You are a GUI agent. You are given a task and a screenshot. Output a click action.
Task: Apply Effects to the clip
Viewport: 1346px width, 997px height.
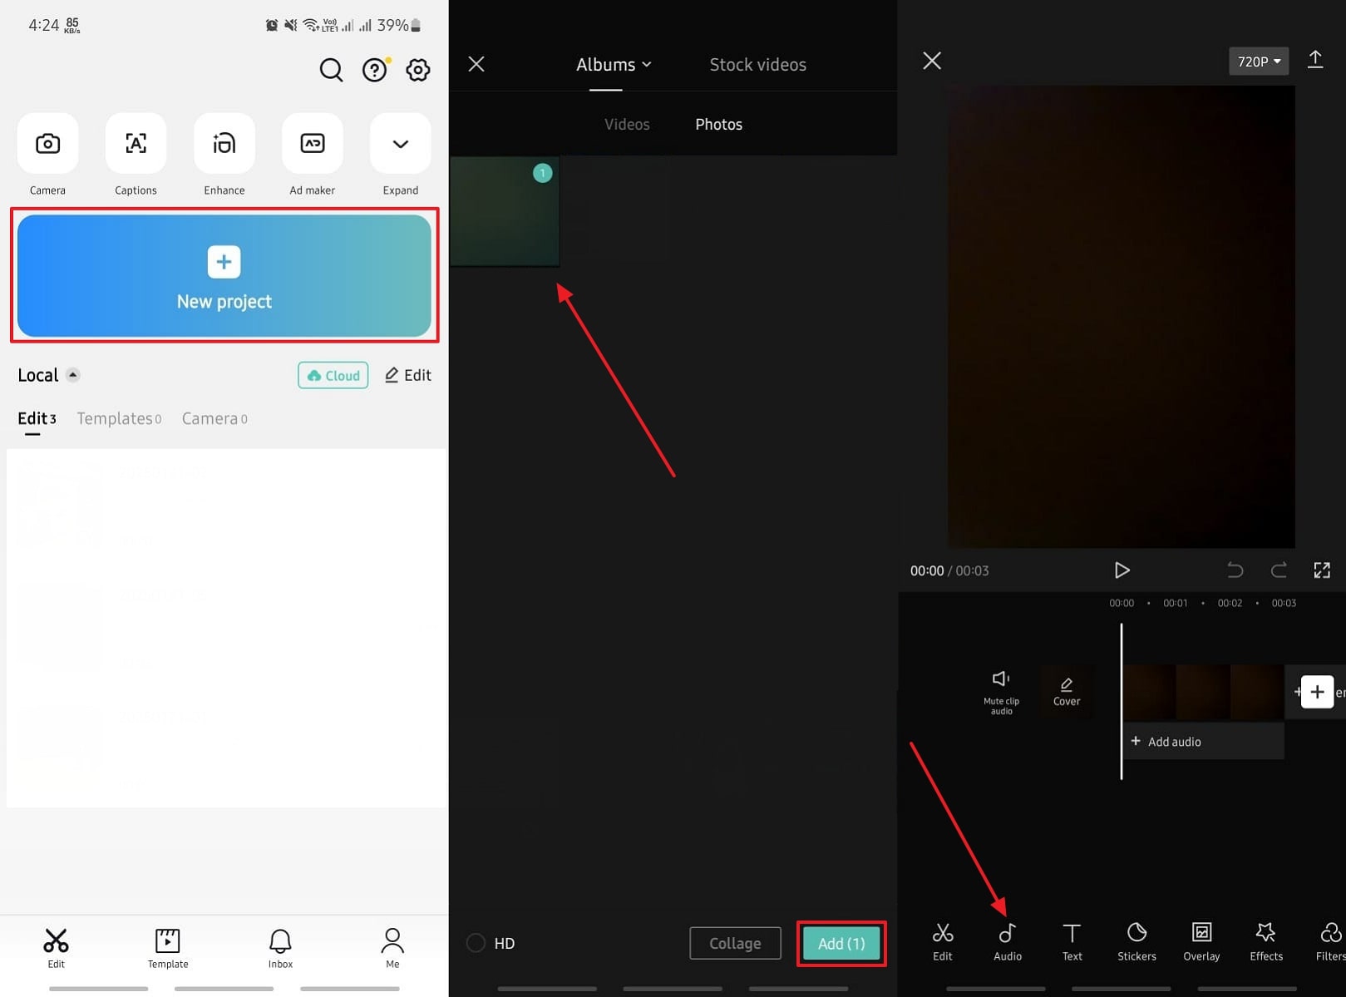[1265, 941]
